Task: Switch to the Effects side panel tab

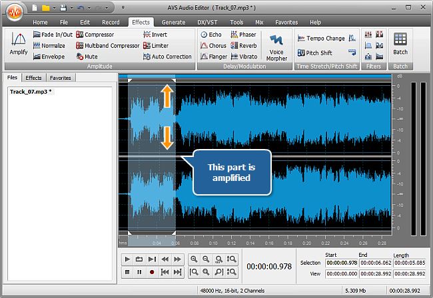Action: pyautogui.click(x=33, y=78)
